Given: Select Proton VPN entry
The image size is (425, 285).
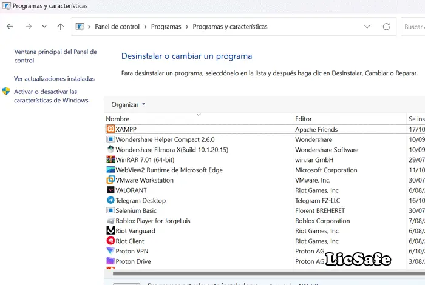Looking at the screenshot, I should click(132, 251).
